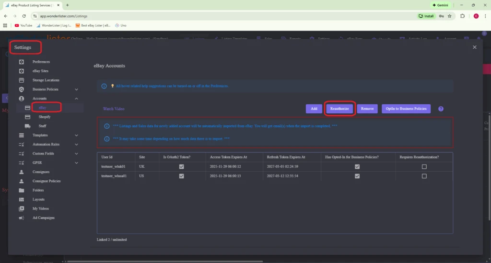
Task: Expand the Business Policies section chevron
Action: (76, 89)
